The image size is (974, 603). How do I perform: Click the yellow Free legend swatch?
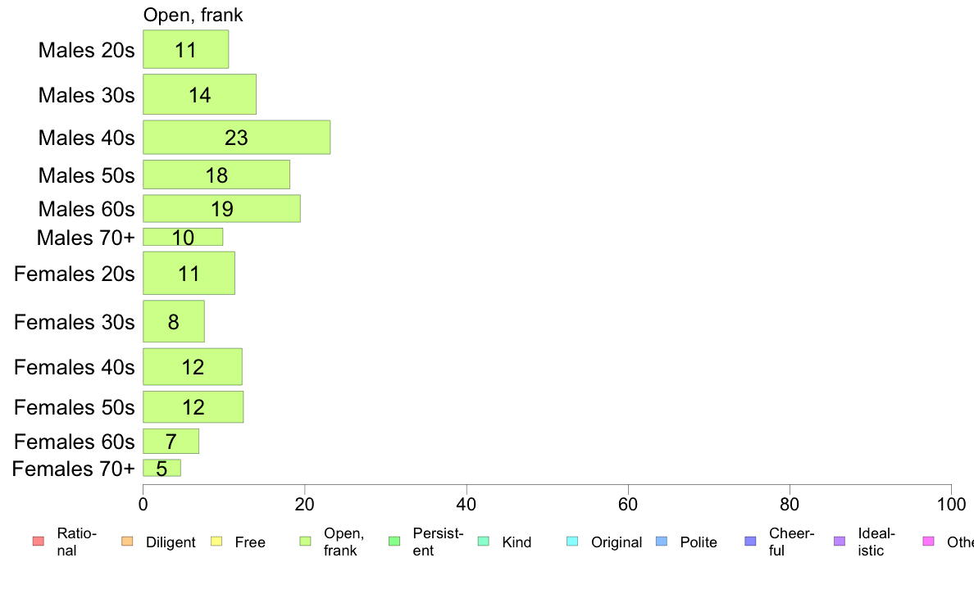[216, 542]
